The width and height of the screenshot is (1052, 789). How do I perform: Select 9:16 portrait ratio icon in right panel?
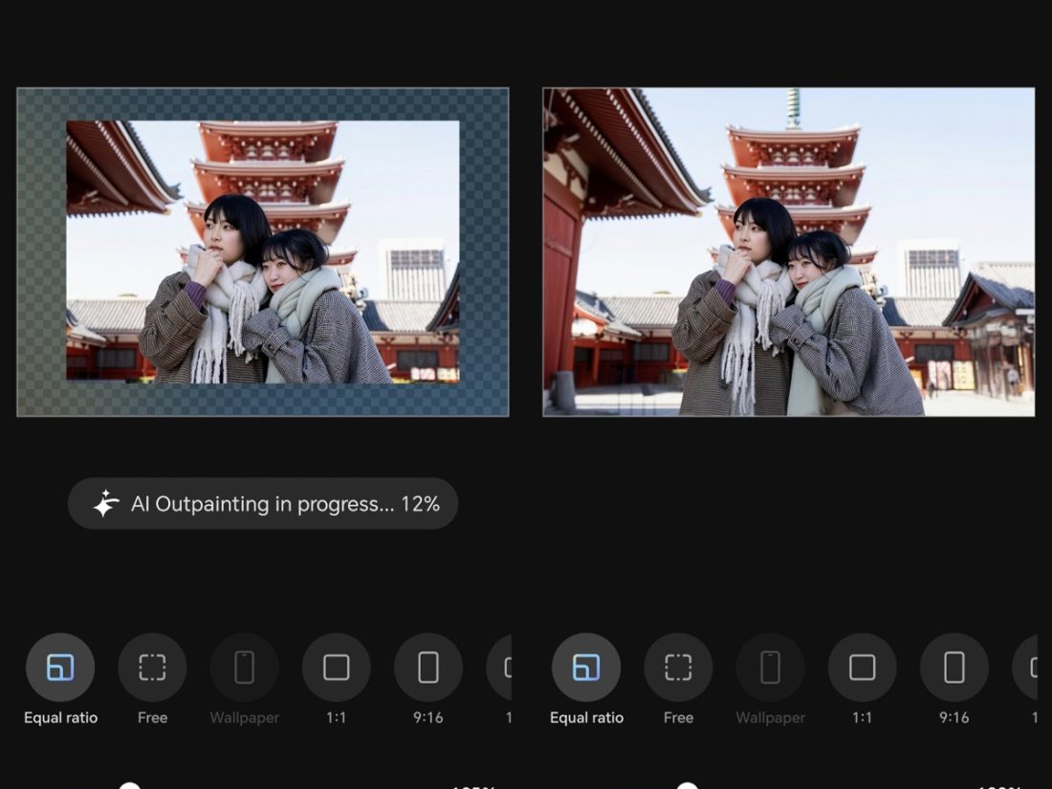953,668
